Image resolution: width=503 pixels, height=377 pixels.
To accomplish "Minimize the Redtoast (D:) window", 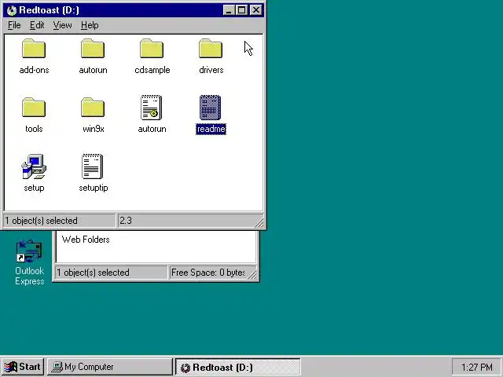I will click(229, 10).
